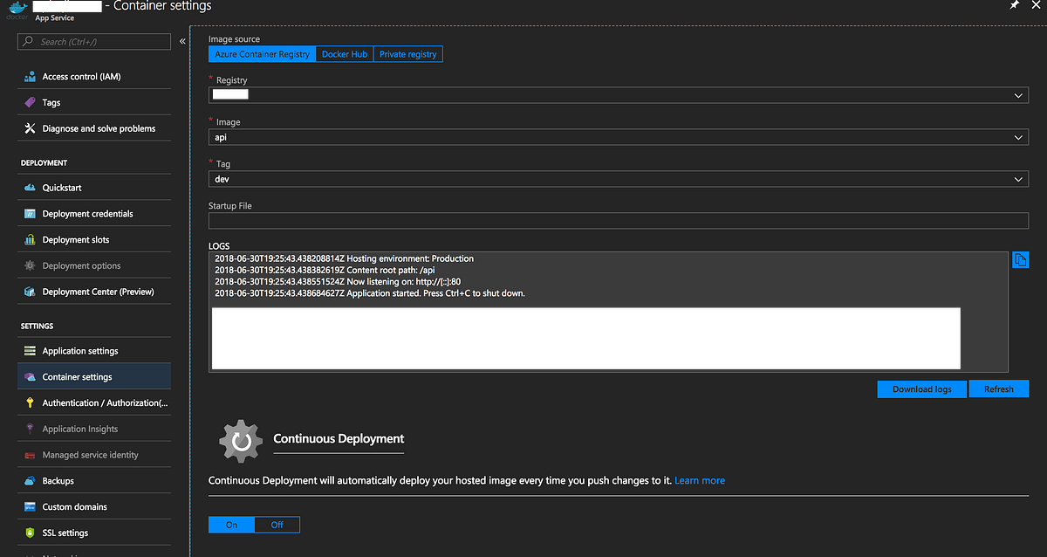Open SSL settings menu item
The image size is (1047, 557).
tap(94, 533)
